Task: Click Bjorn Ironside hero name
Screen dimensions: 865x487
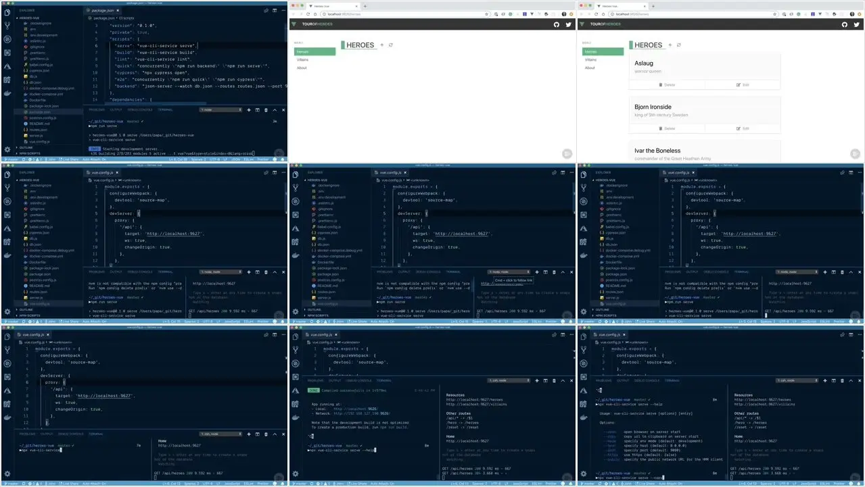Action: click(x=653, y=107)
